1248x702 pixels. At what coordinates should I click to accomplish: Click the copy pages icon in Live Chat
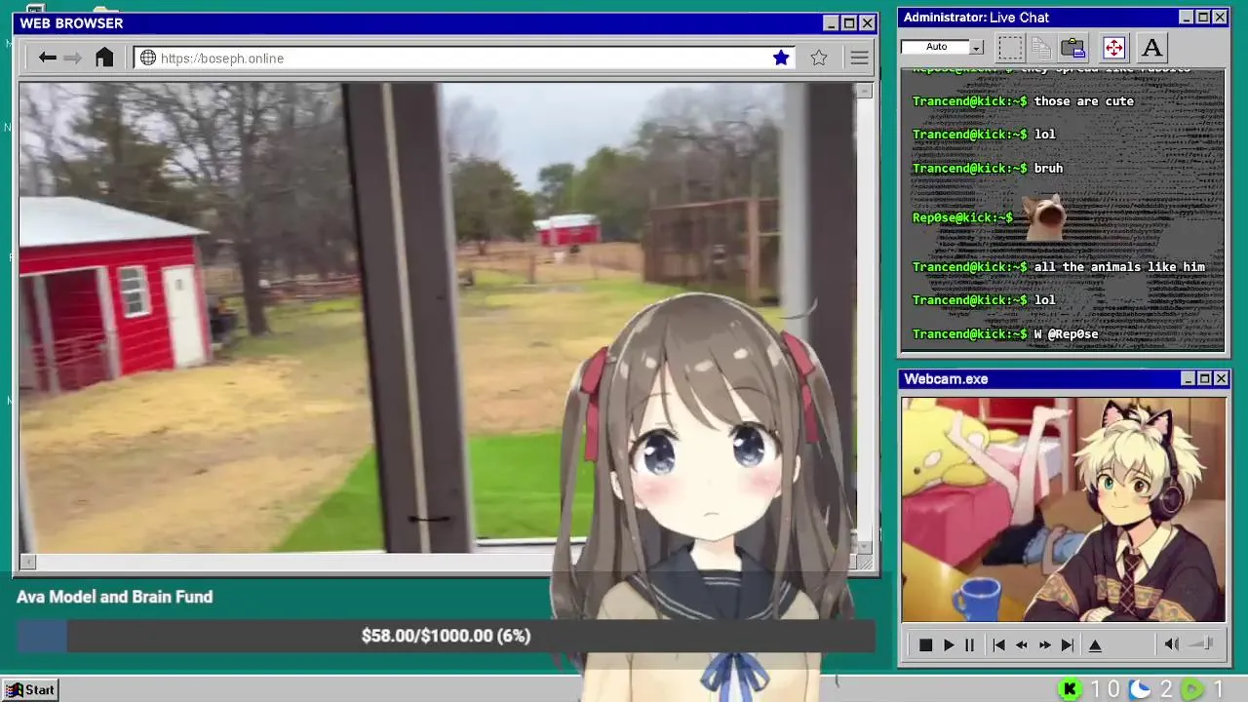(x=1040, y=47)
